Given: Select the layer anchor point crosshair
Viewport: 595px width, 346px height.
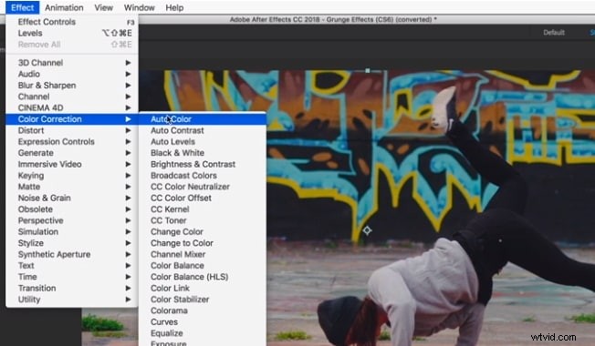Looking at the screenshot, I should click(367, 230).
